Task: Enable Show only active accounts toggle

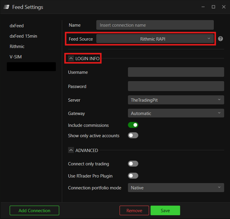Action: (x=133, y=135)
